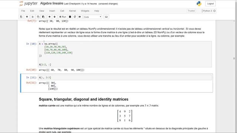Screen dimensions: 237x133
Task: Click the Last Checkpoint status text
Action: [x=80, y=4]
